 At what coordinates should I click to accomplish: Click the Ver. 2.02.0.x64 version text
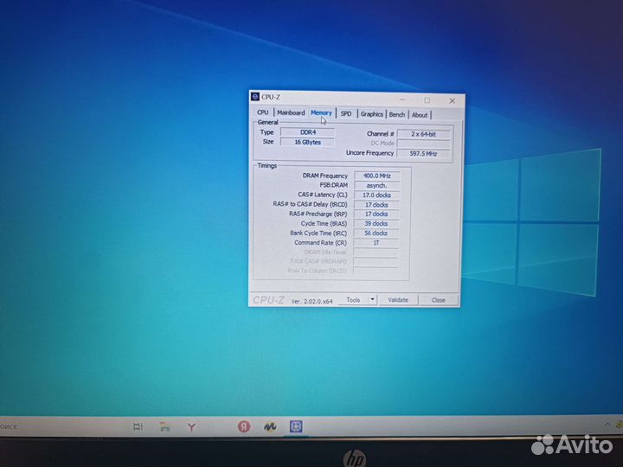pyautogui.click(x=311, y=302)
